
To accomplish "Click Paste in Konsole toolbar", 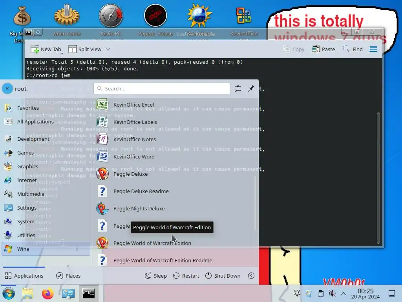I will [323, 49].
